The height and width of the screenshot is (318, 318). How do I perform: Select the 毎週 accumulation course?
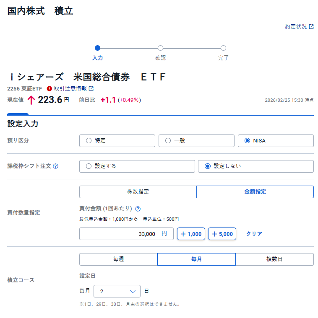point(118,259)
